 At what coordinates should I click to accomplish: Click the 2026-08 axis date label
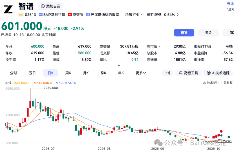(104, 149)
